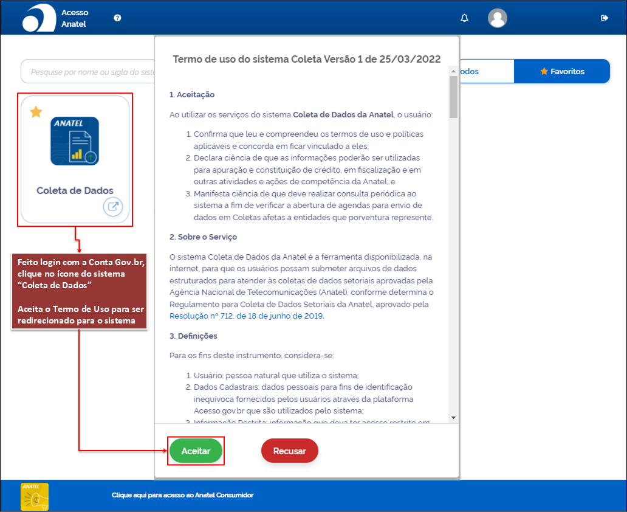
Task: Open help via question mark icon
Action: (117, 18)
